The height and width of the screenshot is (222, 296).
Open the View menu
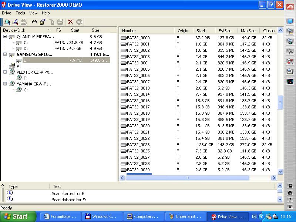[x=33, y=13]
